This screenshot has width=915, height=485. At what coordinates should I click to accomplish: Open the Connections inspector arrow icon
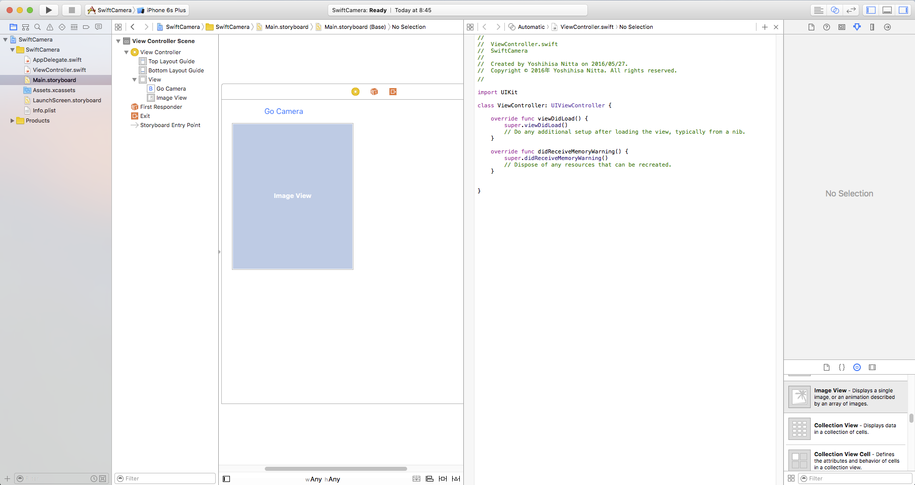887,27
